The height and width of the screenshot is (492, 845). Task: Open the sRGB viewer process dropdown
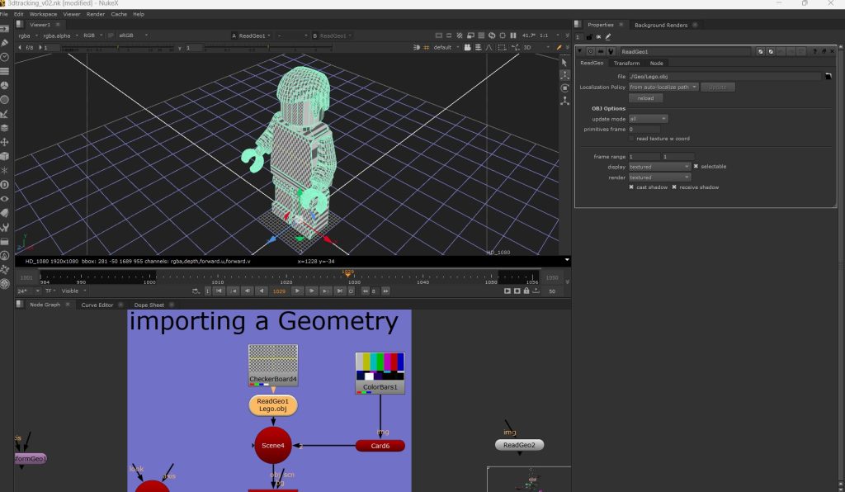(133, 36)
